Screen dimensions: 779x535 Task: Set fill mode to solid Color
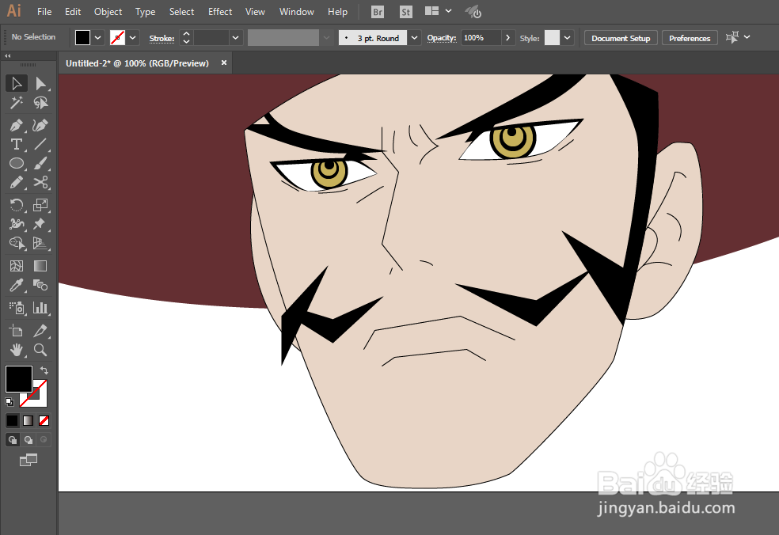(x=13, y=421)
